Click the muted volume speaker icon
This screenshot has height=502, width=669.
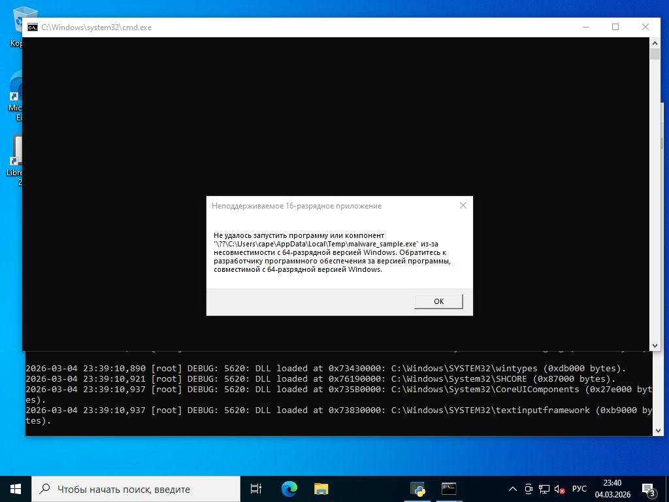pos(559,489)
